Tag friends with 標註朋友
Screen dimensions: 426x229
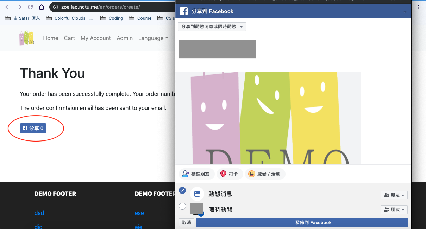[x=196, y=174]
